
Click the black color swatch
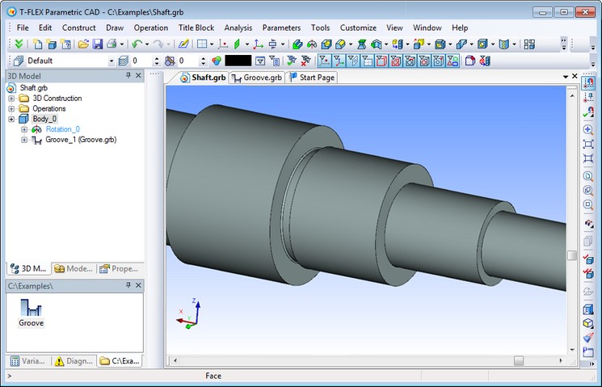[238, 61]
